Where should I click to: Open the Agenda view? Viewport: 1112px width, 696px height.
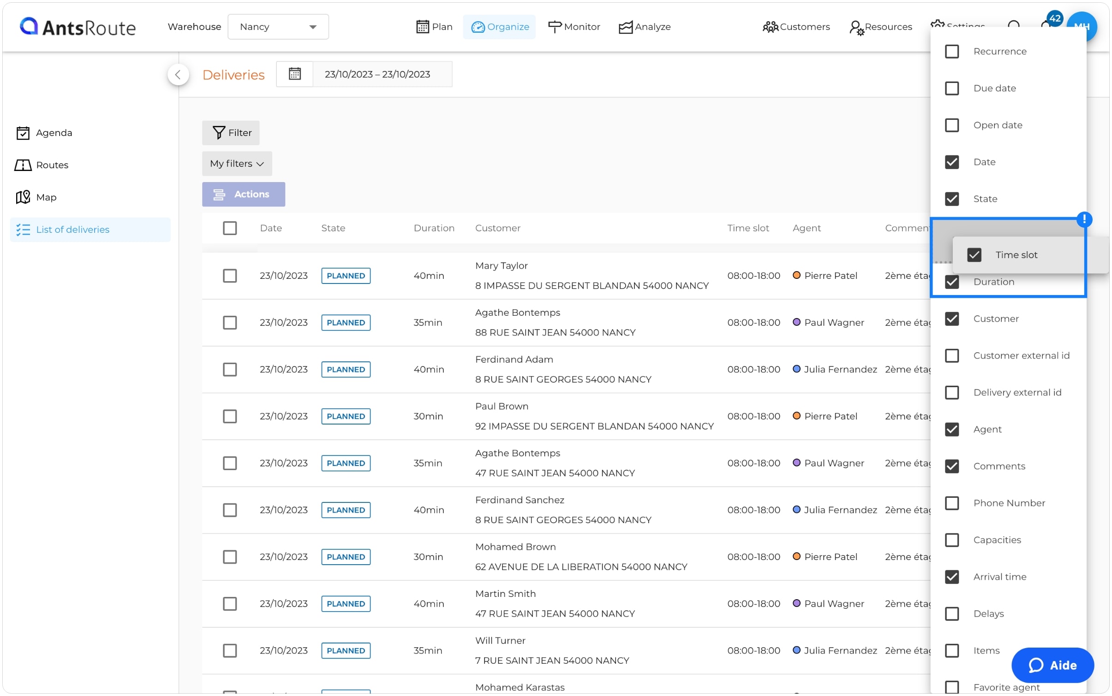(44, 133)
